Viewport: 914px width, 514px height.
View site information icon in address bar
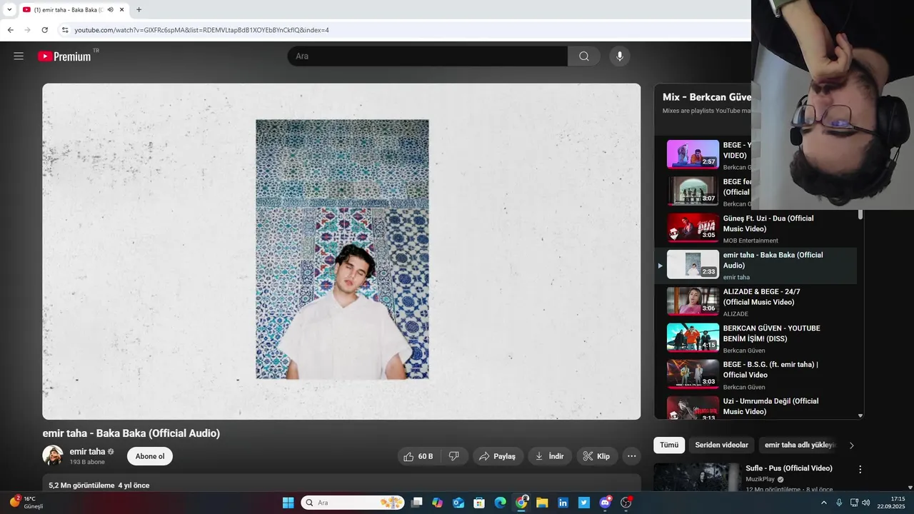click(x=65, y=30)
